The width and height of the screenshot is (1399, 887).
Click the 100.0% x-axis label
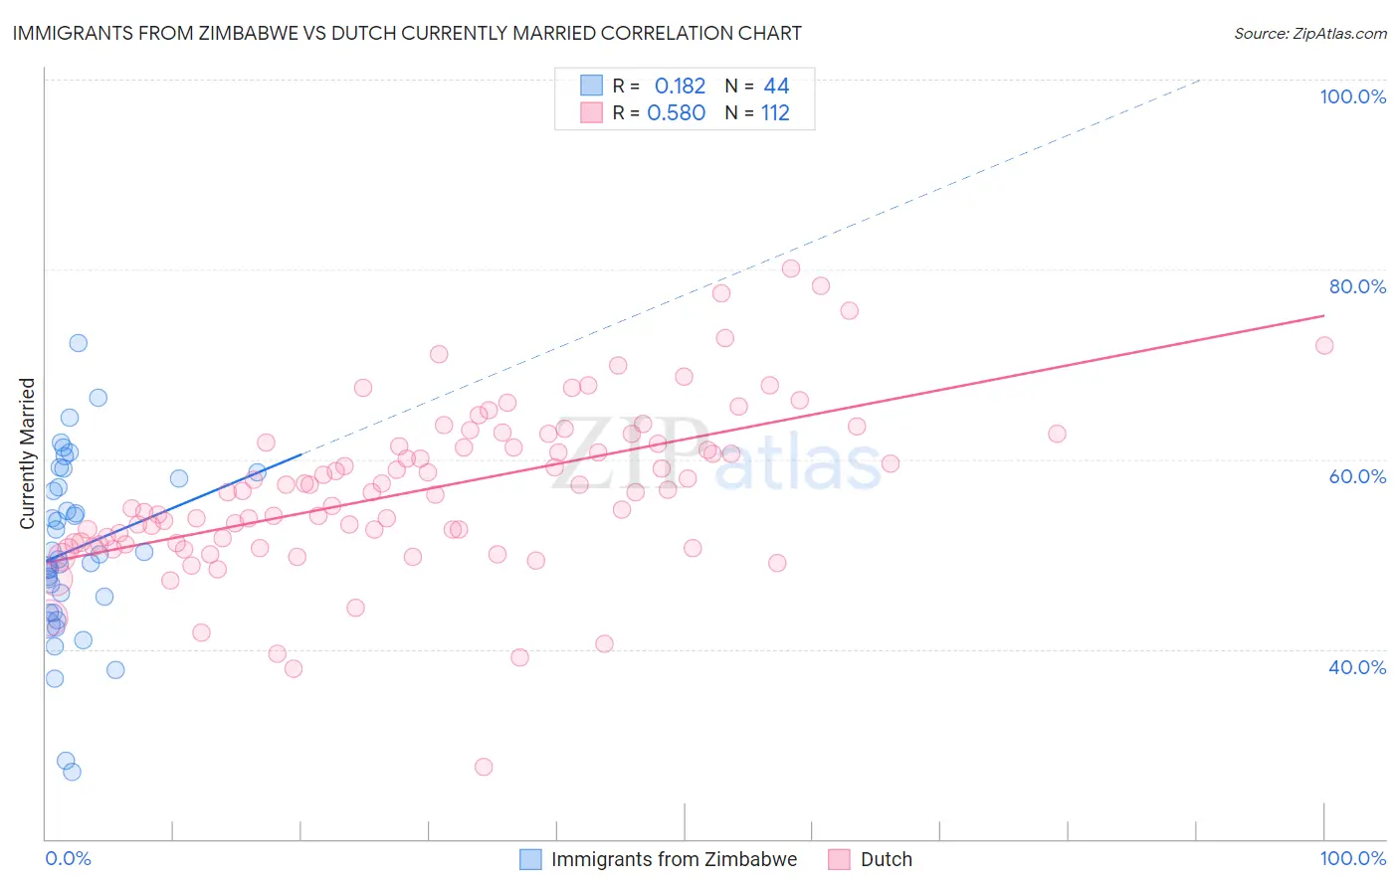point(1353,858)
